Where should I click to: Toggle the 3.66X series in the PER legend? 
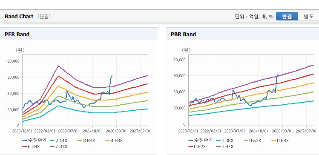86,141
